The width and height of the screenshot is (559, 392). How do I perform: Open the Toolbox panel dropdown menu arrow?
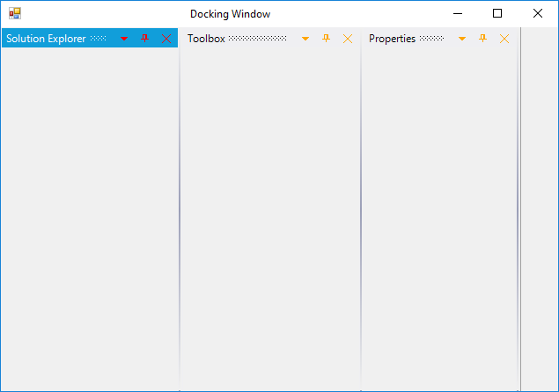(x=305, y=39)
